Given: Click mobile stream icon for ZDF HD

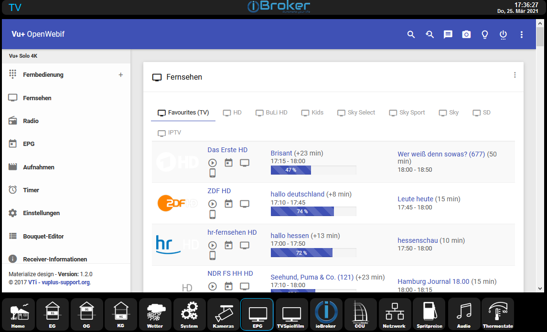Looking at the screenshot, I should tap(213, 214).
